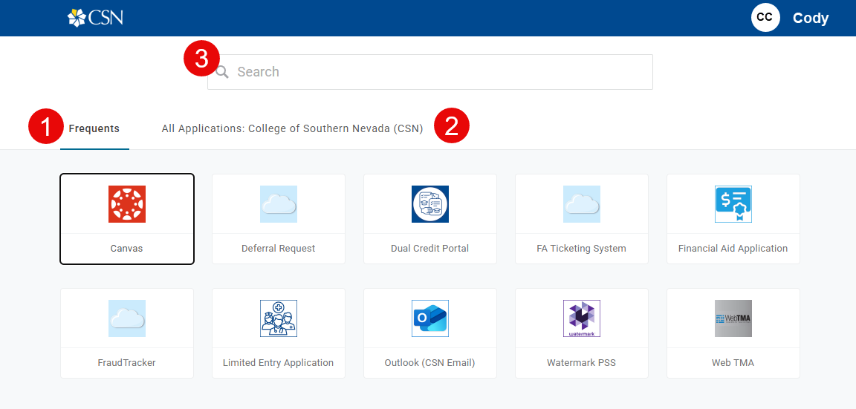This screenshot has width=856, height=409.
Task: Select the Outlook (CSN Email) label
Action: point(430,363)
